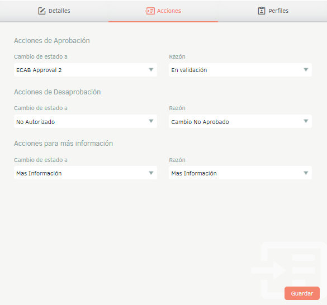Open the Cambio No Aprobado reason field

pyautogui.click(x=240, y=121)
